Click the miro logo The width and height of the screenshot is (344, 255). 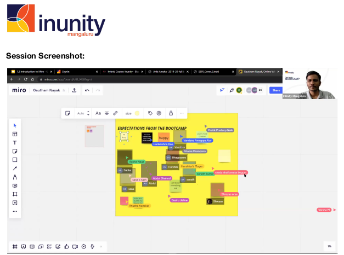tap(19, 90)
